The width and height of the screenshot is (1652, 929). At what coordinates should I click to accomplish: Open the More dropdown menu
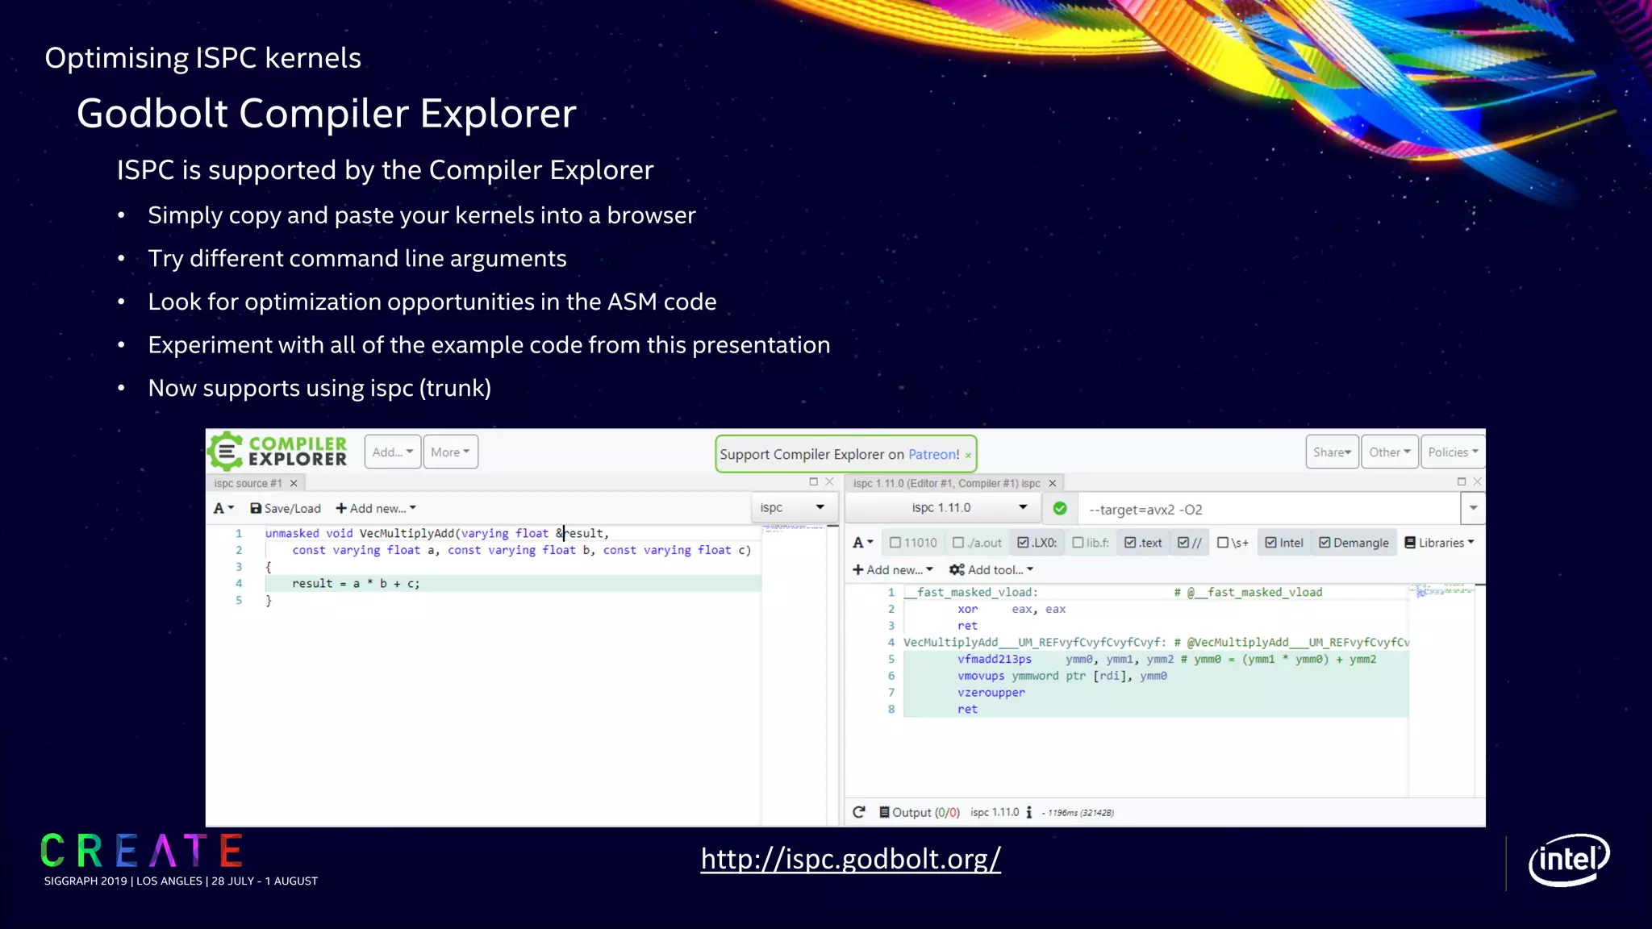[450, 452]
